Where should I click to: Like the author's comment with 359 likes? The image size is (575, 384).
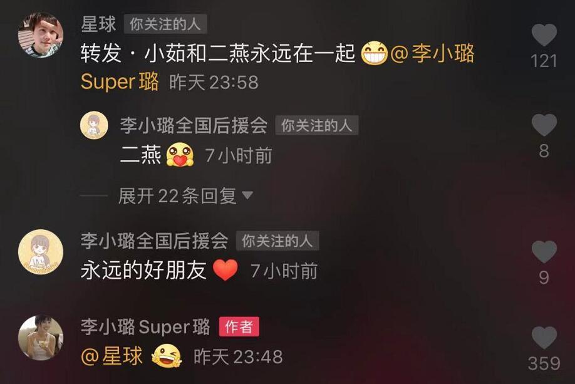544,338
